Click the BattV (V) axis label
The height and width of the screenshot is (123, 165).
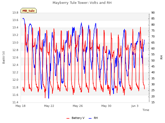[x=4, y=57]
